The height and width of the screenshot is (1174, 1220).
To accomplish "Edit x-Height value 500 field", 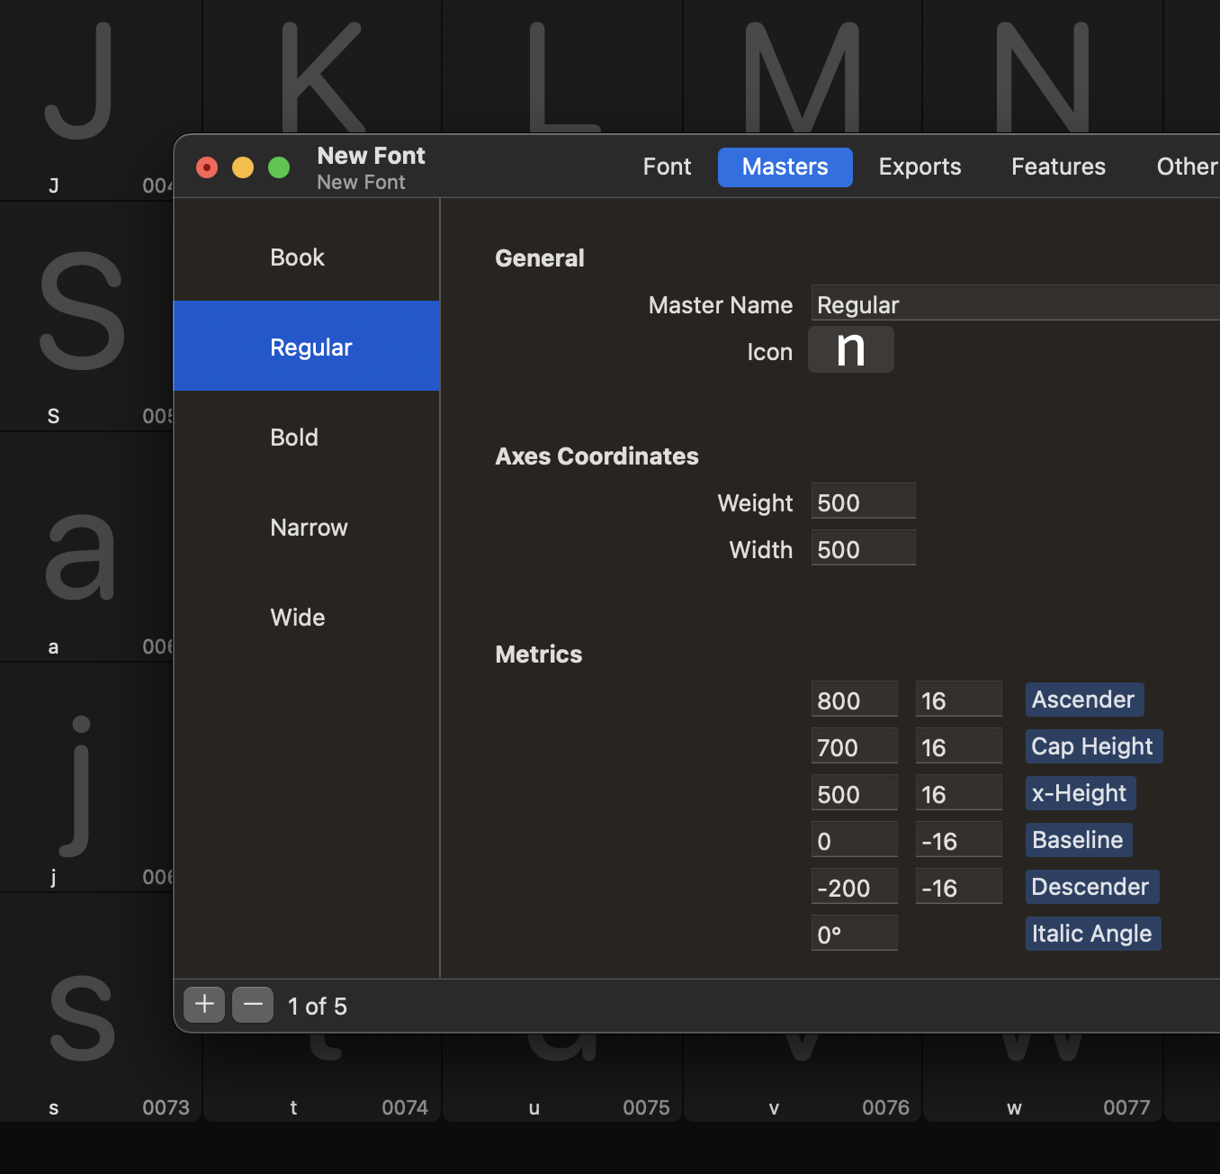I will pos(854,793).
